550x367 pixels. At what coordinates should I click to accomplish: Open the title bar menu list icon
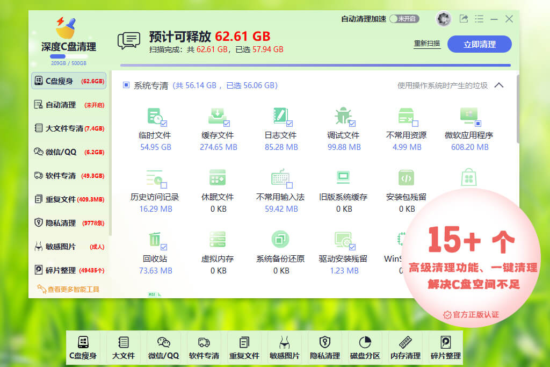(x=479, y=19)
